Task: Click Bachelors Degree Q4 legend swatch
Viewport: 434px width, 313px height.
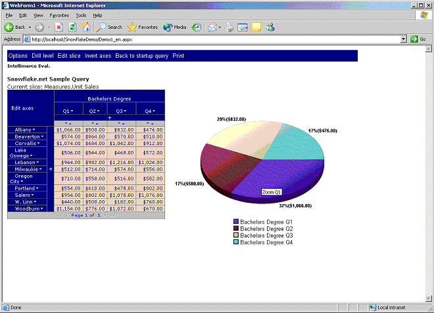Action: click(x=236, y=242)
